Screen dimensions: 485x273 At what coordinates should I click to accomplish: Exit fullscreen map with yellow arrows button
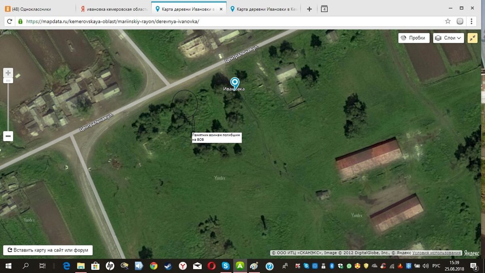(x=472, y=38)
